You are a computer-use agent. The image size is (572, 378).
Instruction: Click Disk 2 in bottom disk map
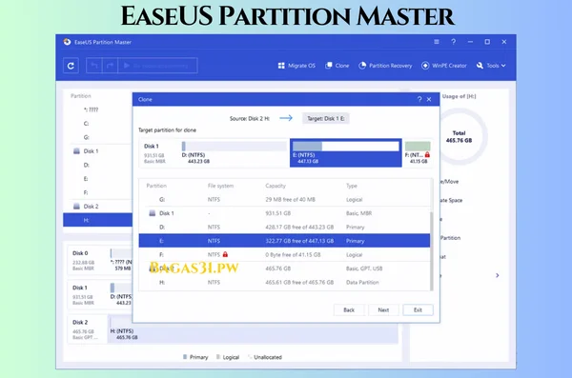(x=88, y=329)
